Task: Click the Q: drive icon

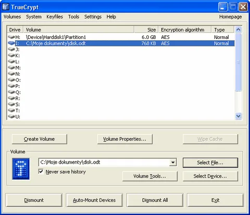Action: coord(11,92)
